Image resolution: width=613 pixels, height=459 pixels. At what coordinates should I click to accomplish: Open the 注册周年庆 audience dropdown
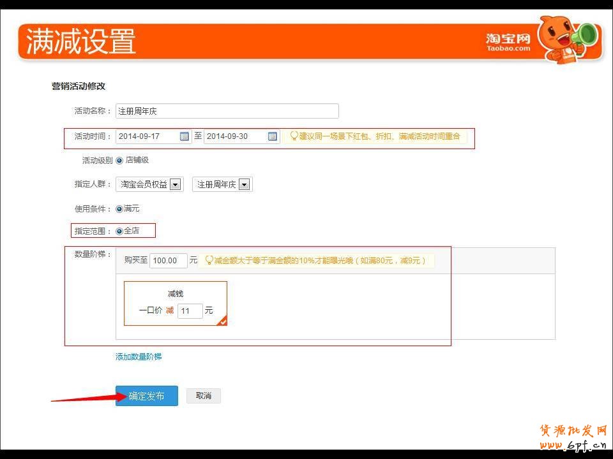click(x=222, y=184)
